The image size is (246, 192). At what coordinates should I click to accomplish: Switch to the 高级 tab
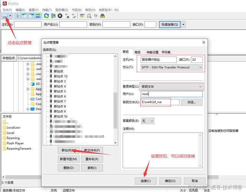137,52
